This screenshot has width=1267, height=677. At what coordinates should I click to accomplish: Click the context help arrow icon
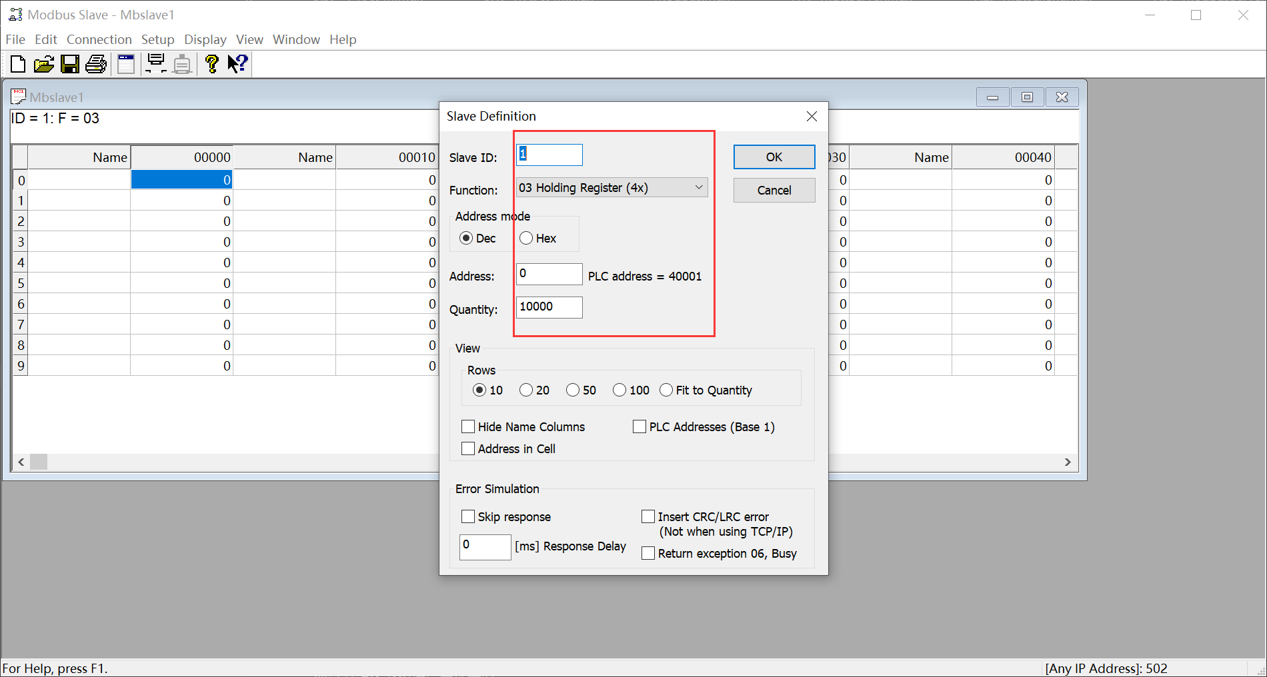click(237, 64)
